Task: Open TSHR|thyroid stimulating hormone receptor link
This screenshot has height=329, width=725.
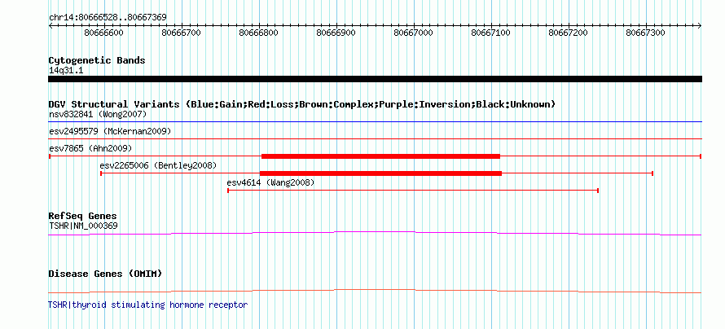Action: coord(147,305)
